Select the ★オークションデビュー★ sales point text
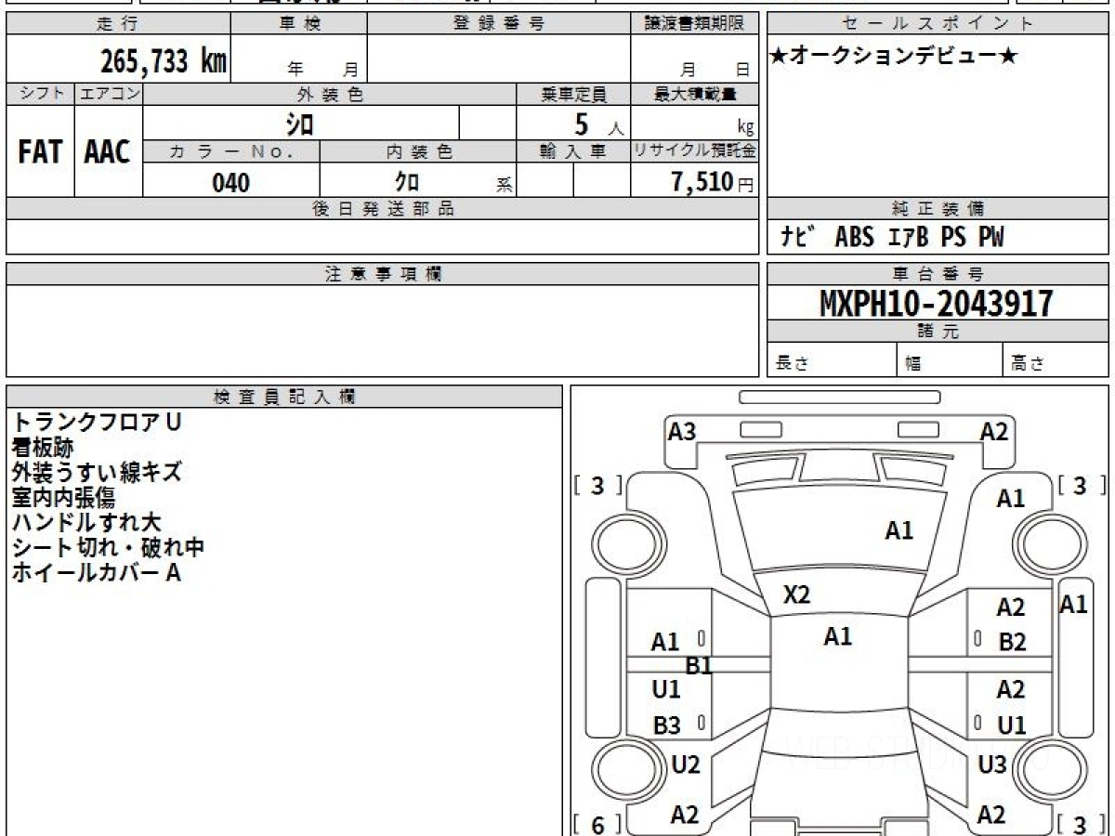1115x836 pixels. pyautogui.click(x=894, y=57)
